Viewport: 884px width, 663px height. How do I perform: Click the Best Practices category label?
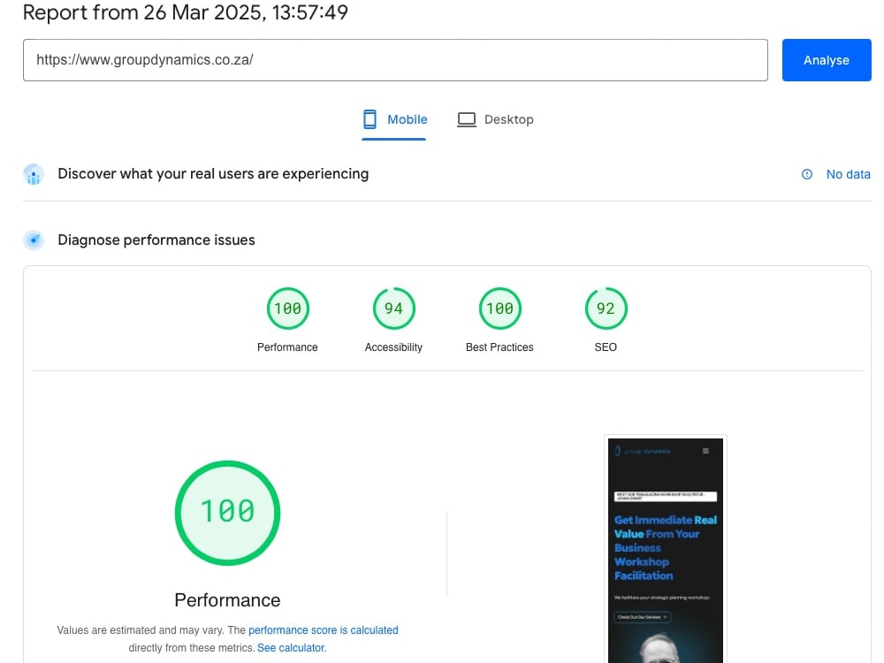(499, 347)
